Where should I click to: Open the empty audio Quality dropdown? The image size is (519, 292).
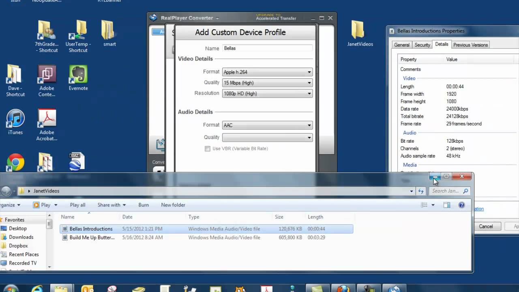point(267,137)
